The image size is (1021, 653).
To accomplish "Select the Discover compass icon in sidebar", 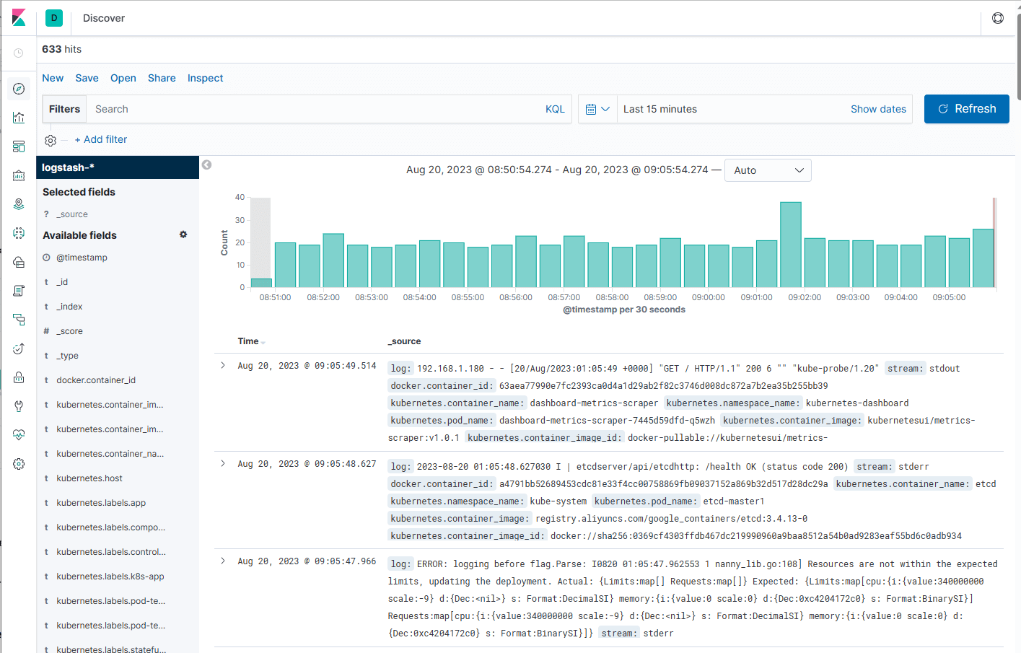I will (19, 89).
